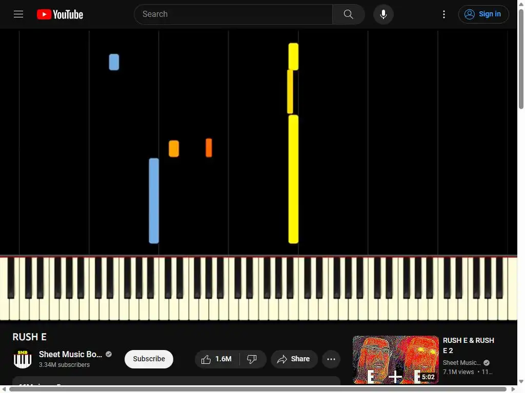The image size is (525, 393).
Task: Go to the YouTube home logo
Action: click(x=60, y=14)
